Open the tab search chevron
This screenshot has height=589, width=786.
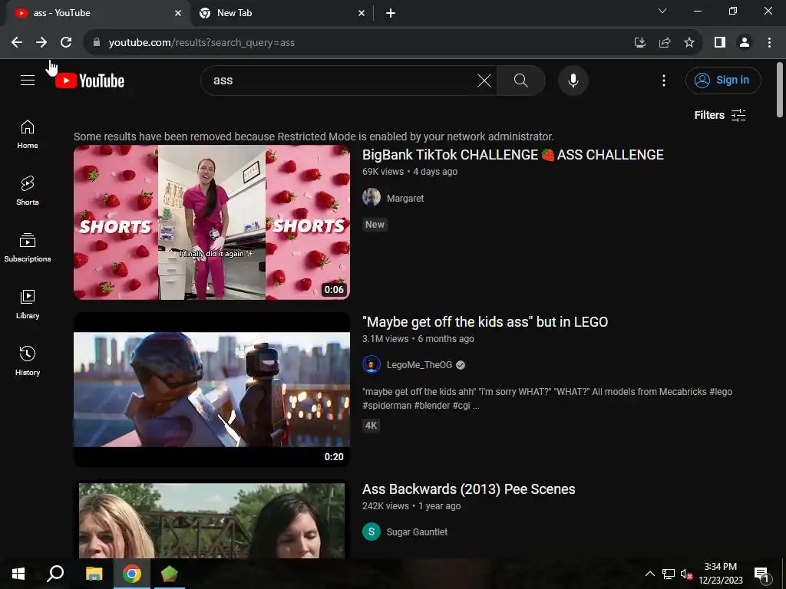click(662, 11)
